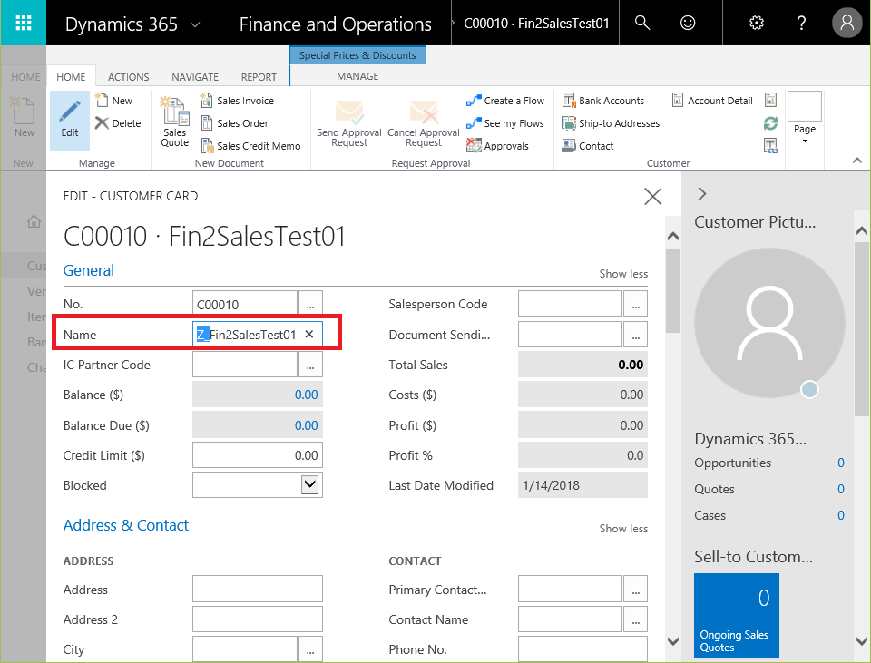871x663 pixels.
Task: Click the Create a Flow icon
Action: [x=474, y=101]
